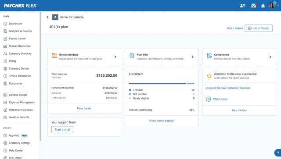This screenshot has width=281, height=159.
Task: Open the messages envelope icon
Action: point(254,6)
